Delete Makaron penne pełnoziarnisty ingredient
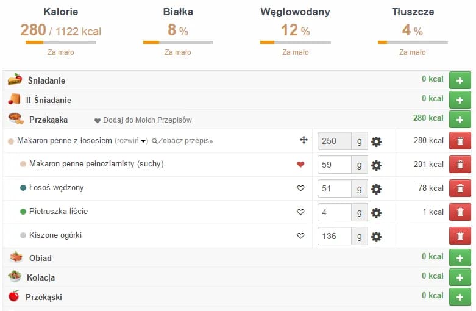476x311 pixels. (x=460, y=165)
